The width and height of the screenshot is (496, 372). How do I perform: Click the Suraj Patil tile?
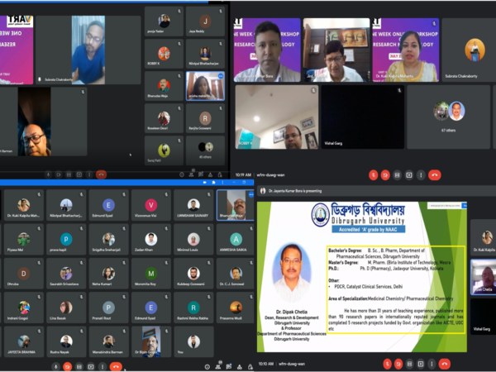(164, 150)
